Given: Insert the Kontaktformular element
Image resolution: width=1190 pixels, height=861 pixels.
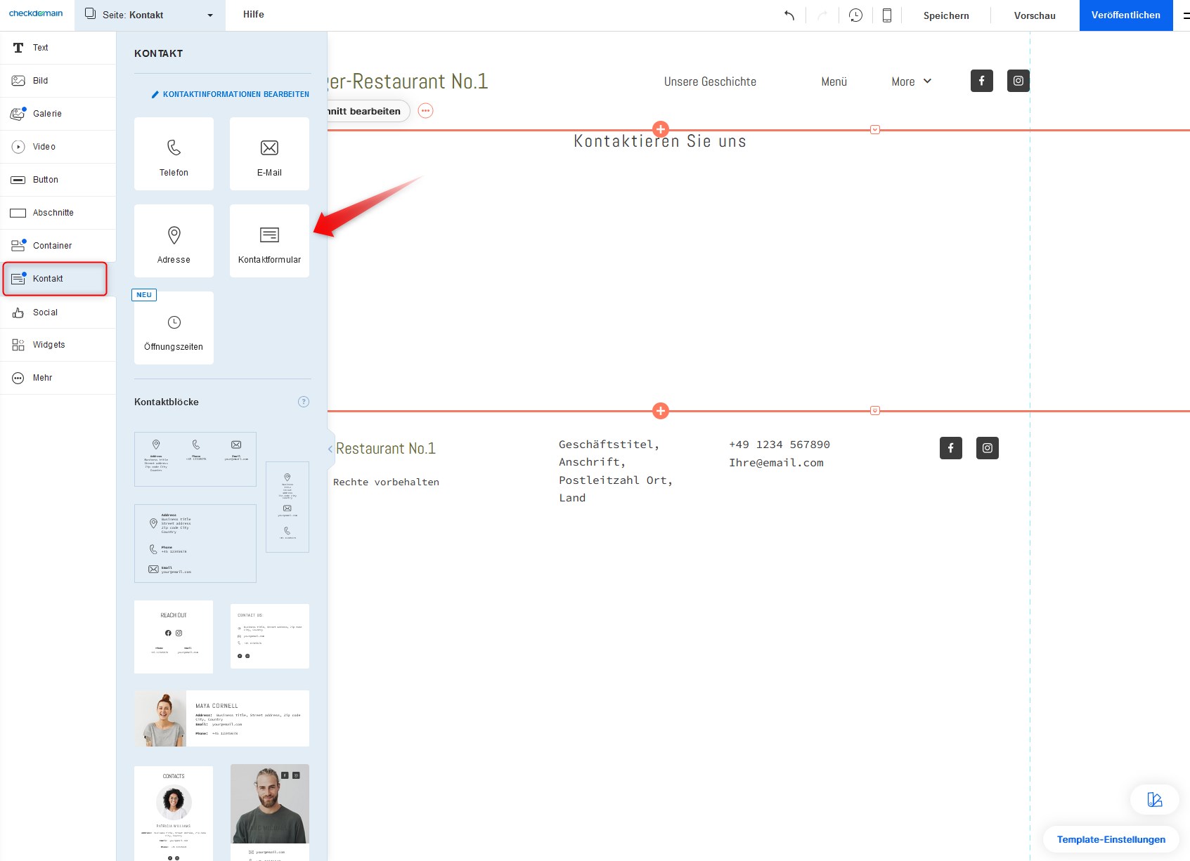Looking at the screenshot, I should (269, 241).
